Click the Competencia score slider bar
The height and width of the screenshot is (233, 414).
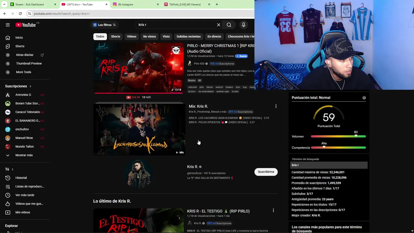tap(338, 148)
